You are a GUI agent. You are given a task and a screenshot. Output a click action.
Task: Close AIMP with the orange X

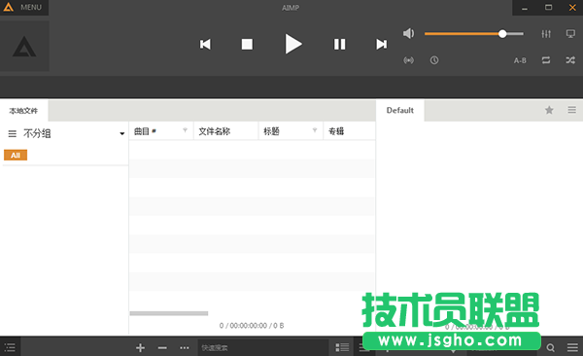[572, 8]
